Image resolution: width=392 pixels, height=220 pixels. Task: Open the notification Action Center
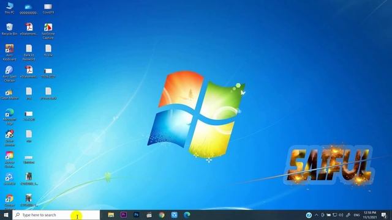(x=384, y=215)
